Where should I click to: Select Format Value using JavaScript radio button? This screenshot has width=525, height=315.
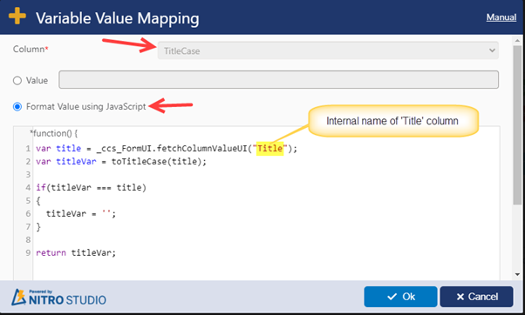tap(17, 106)
